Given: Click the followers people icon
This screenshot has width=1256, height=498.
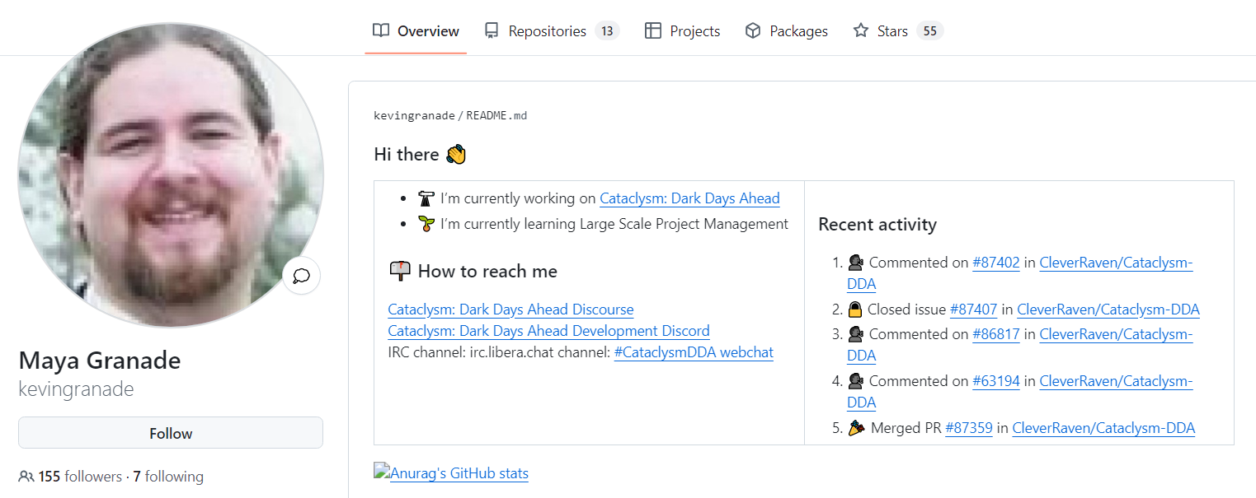Looking at the screenshot, I should (x=26, y=477).
